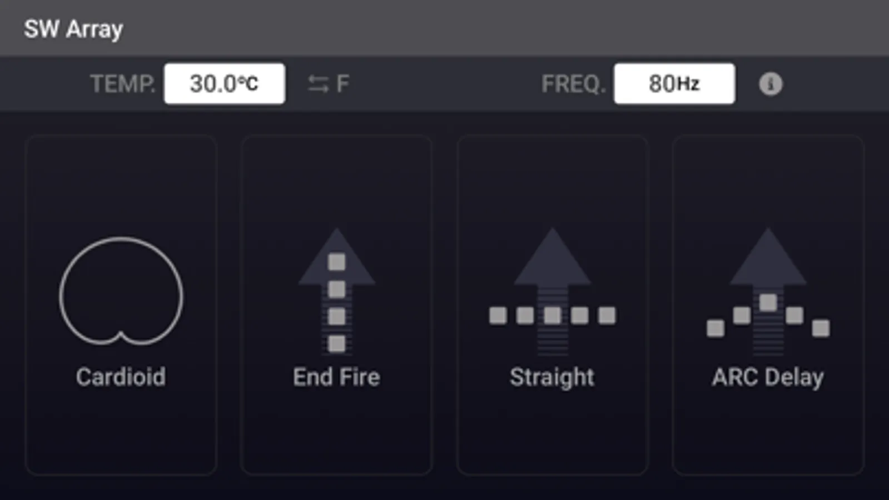Enable the End Fire subwoofer configuration

(x=336, y=306)
